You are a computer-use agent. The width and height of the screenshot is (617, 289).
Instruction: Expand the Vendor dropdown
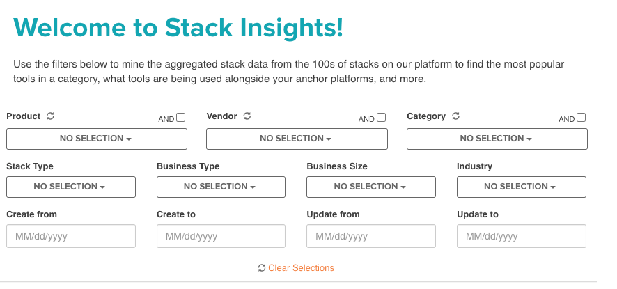pyautogui.click(x=297, y=139)
